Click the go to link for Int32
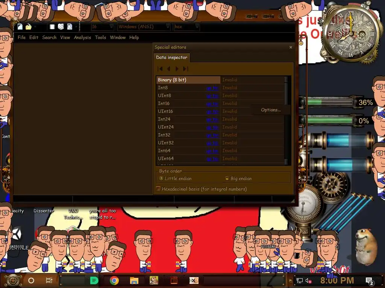 coord(212,135)
